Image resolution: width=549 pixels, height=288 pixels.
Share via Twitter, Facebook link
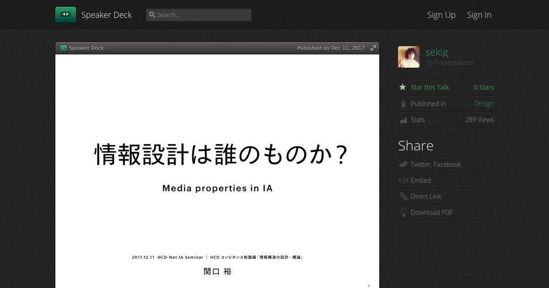pyautogui.click(x=436, y=165)
